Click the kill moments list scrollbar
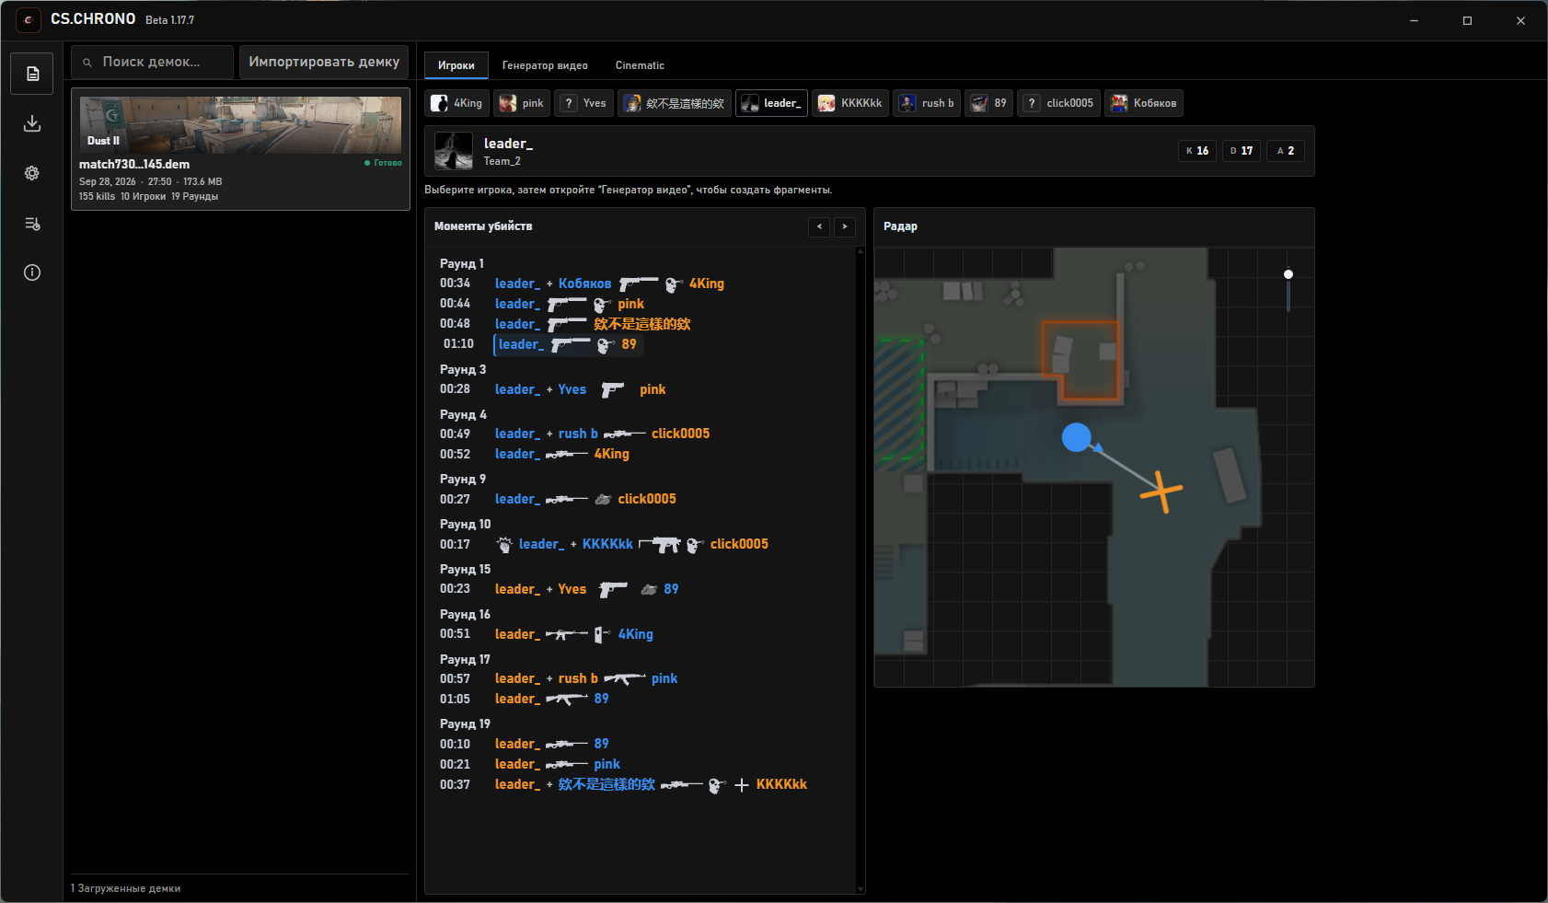The width and height of the screenshot is (1548, 903). tap(861, 570)
